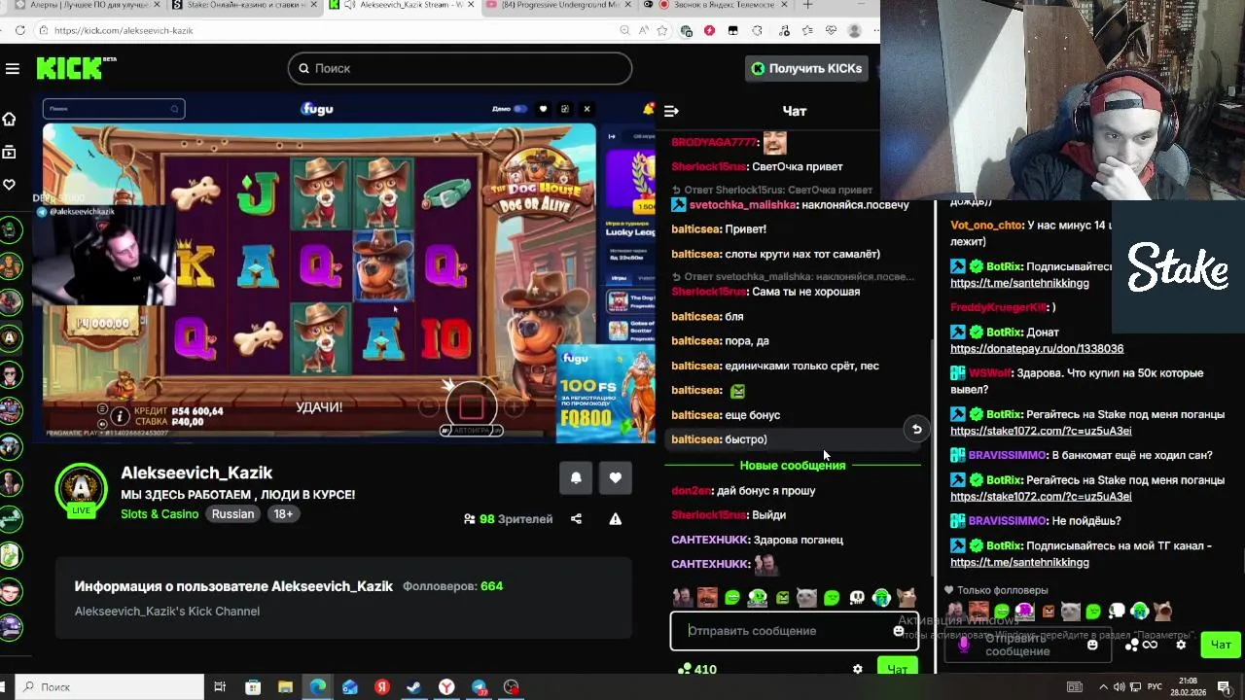Open the emoji picker in the chat input
This screenshot has height=700, width=1245.
click(899, 631)
